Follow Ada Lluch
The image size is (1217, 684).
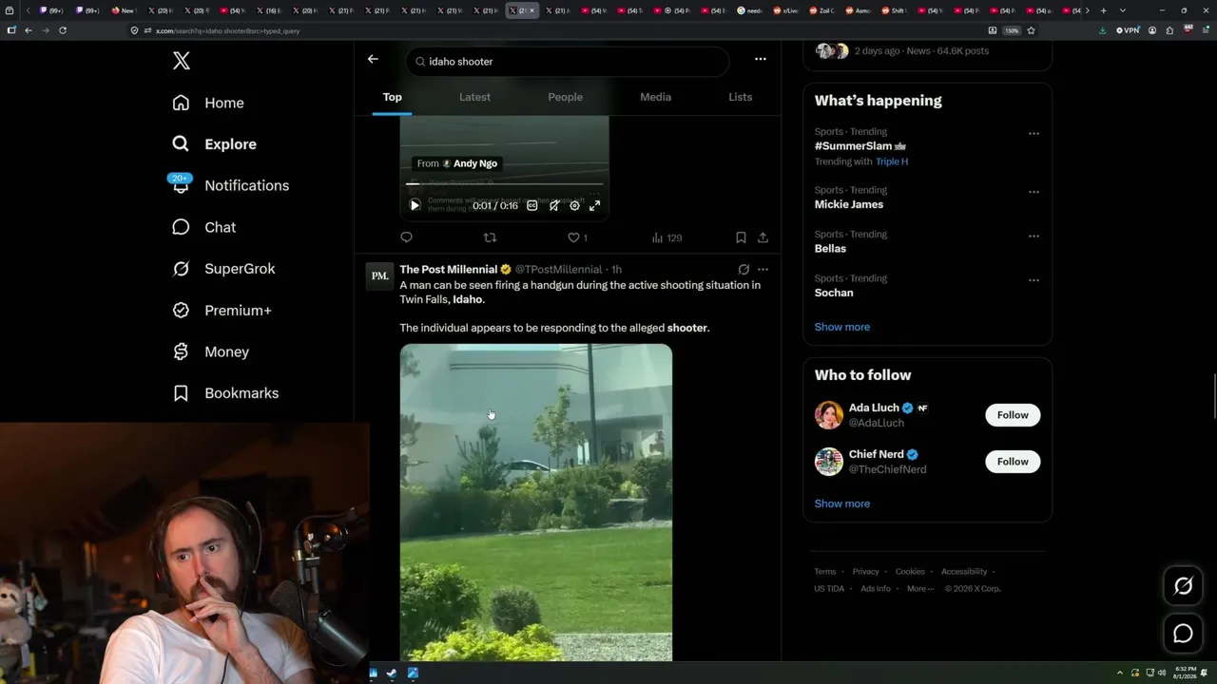click(x=1013, y=415)
